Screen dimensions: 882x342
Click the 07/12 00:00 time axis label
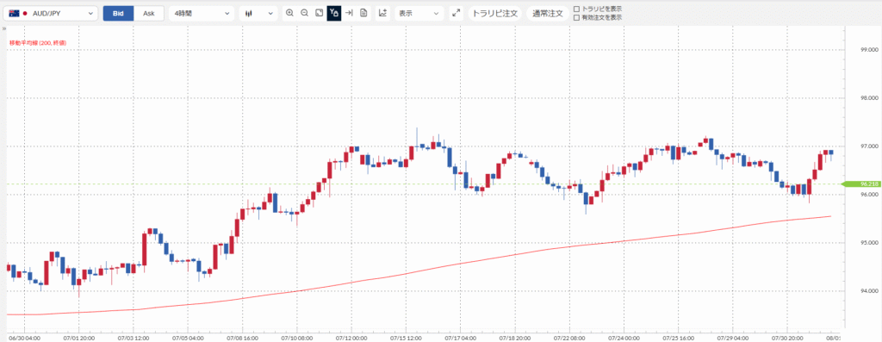click(x=351, y=338)
